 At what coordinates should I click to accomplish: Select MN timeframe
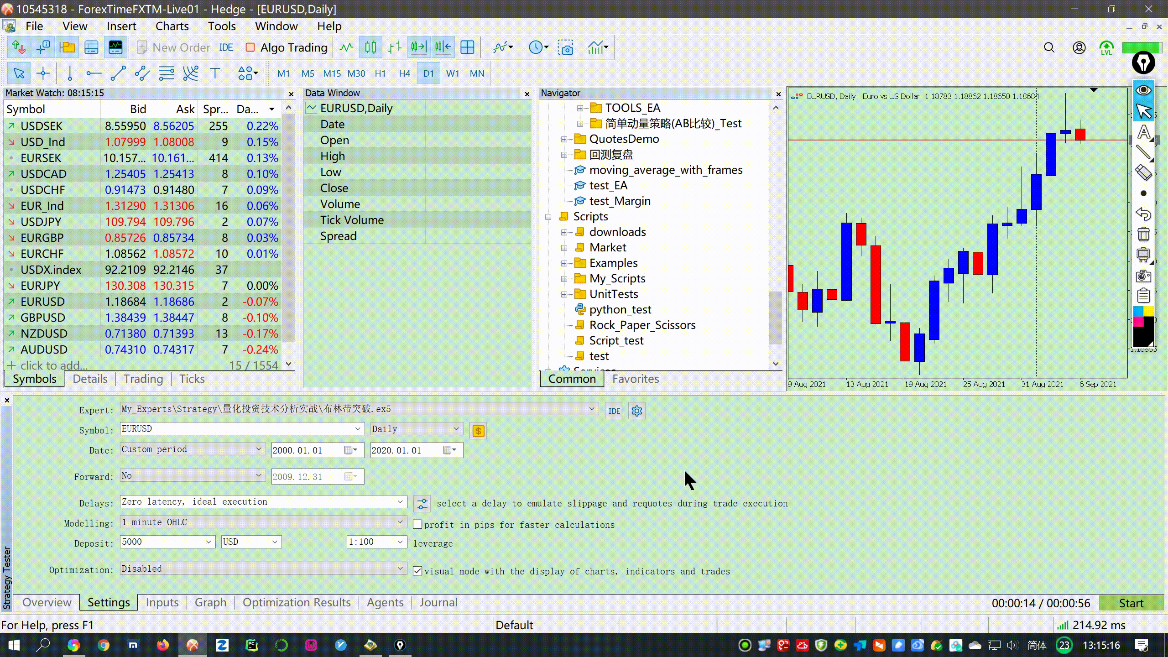point(477,73)
